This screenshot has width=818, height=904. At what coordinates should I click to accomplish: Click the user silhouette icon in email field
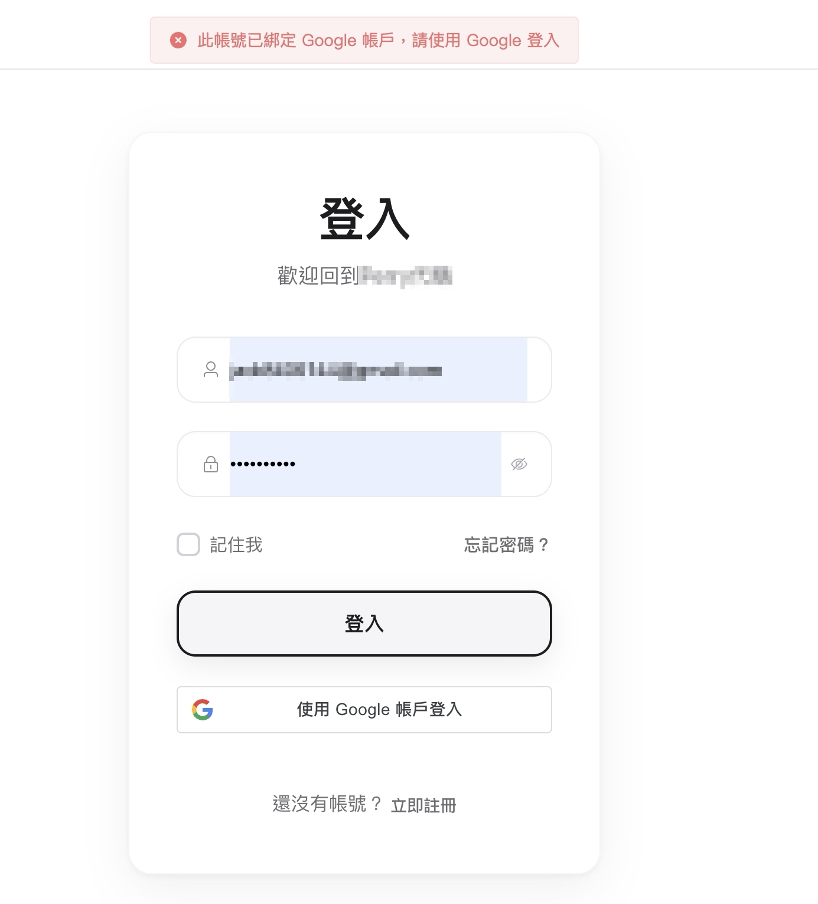click(211, 370)
